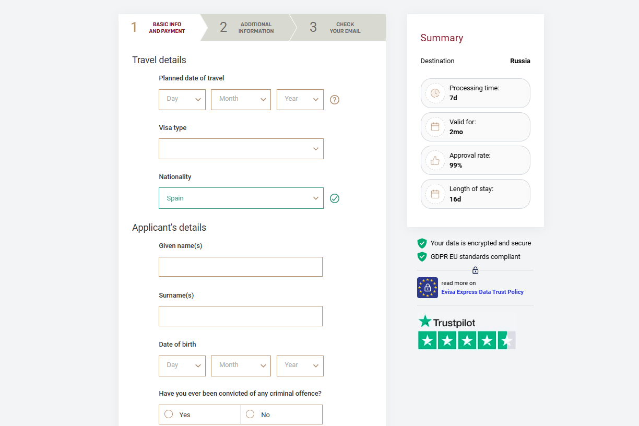The image size is (639, 426).
Task: Click the calendar icon beside Valid for
Action: pyautogui.click(x=435, y=126)
